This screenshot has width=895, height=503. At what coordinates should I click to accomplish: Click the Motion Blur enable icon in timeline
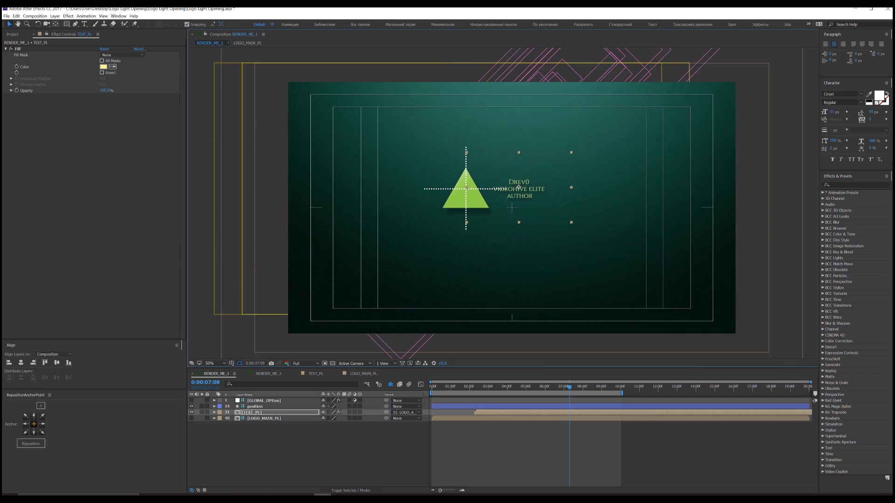409,384
